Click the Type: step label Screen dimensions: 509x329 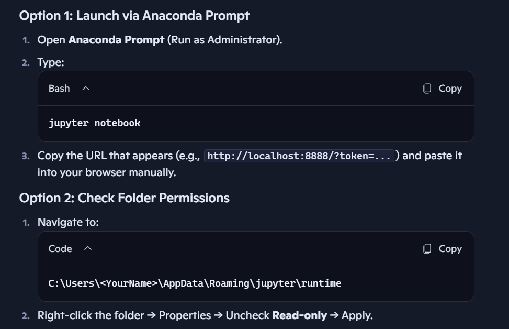click(x=51, y=63)
